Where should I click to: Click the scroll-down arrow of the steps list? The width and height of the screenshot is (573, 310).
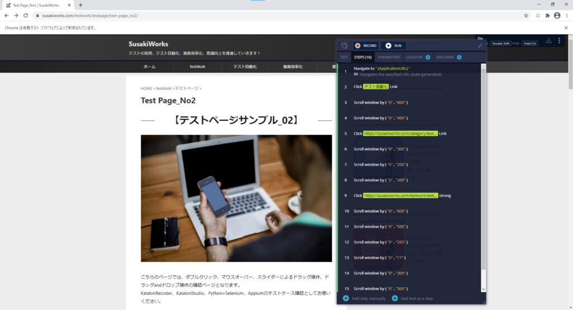point(483,289)
